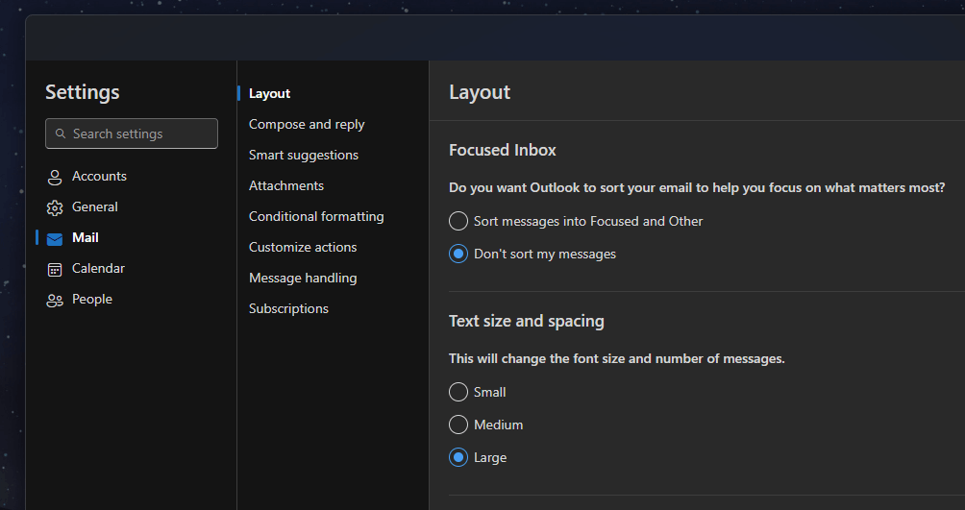Open Subscriptions settings
Screen dimensions: 965x510
pyautogui.click(x=288, y=309)
